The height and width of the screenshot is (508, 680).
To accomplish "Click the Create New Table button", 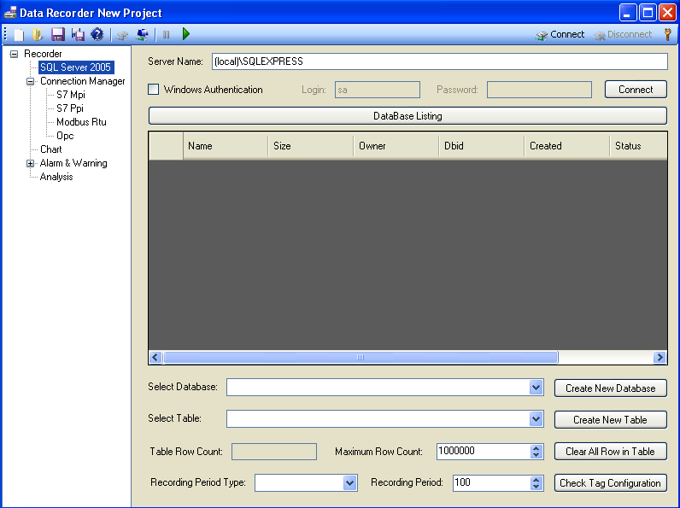I will [x=611, y=419].
